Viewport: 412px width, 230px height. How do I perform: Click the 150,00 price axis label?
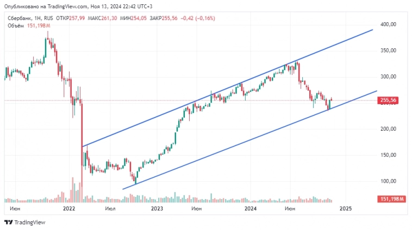point(389,155)
